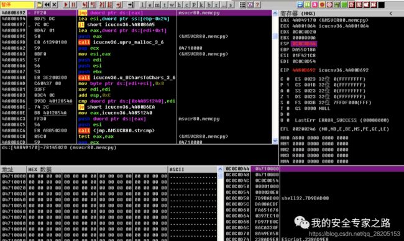Open References window with the 'r' button
This screenshot has height=241, width=404.
216,4
